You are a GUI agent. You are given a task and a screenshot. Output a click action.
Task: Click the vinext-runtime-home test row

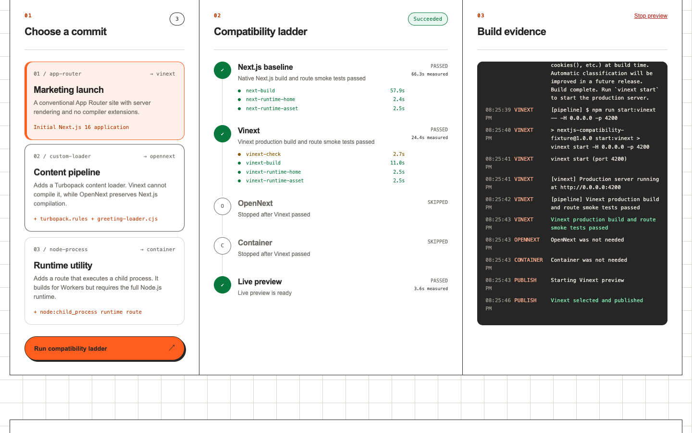[x=321, y=172]
